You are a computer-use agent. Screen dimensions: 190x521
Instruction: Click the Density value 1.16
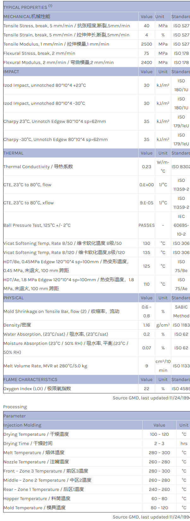(x=146, y=325)
